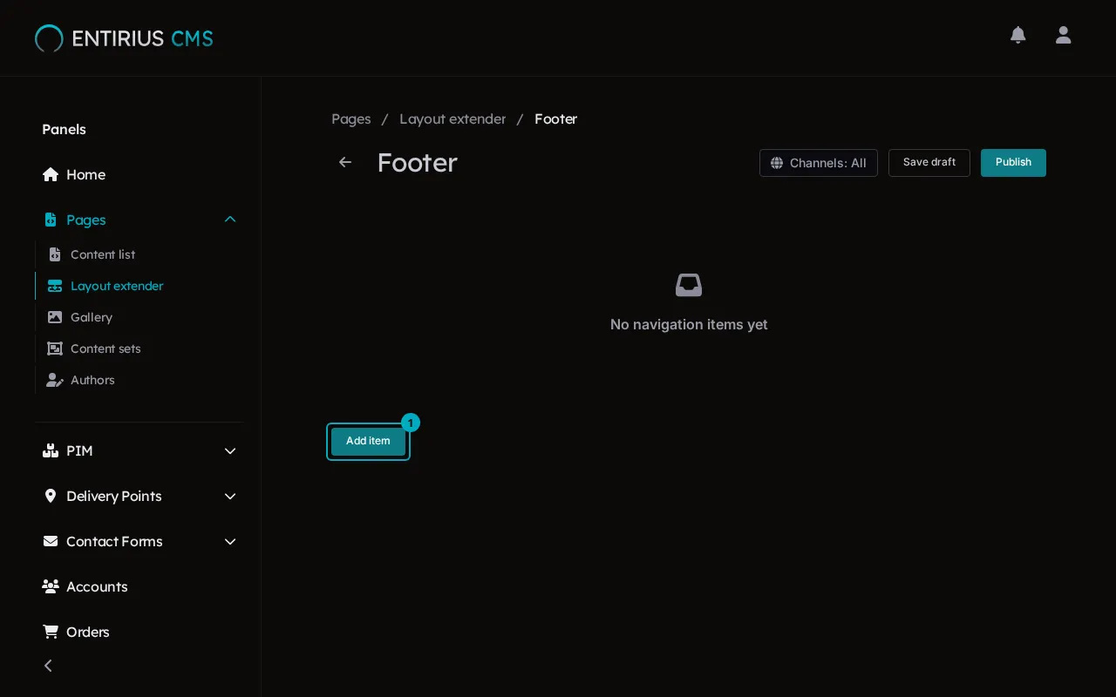
Task: Click the Contact Forms envelope icon
Action: pyautogui.click(x=51, y=541)
